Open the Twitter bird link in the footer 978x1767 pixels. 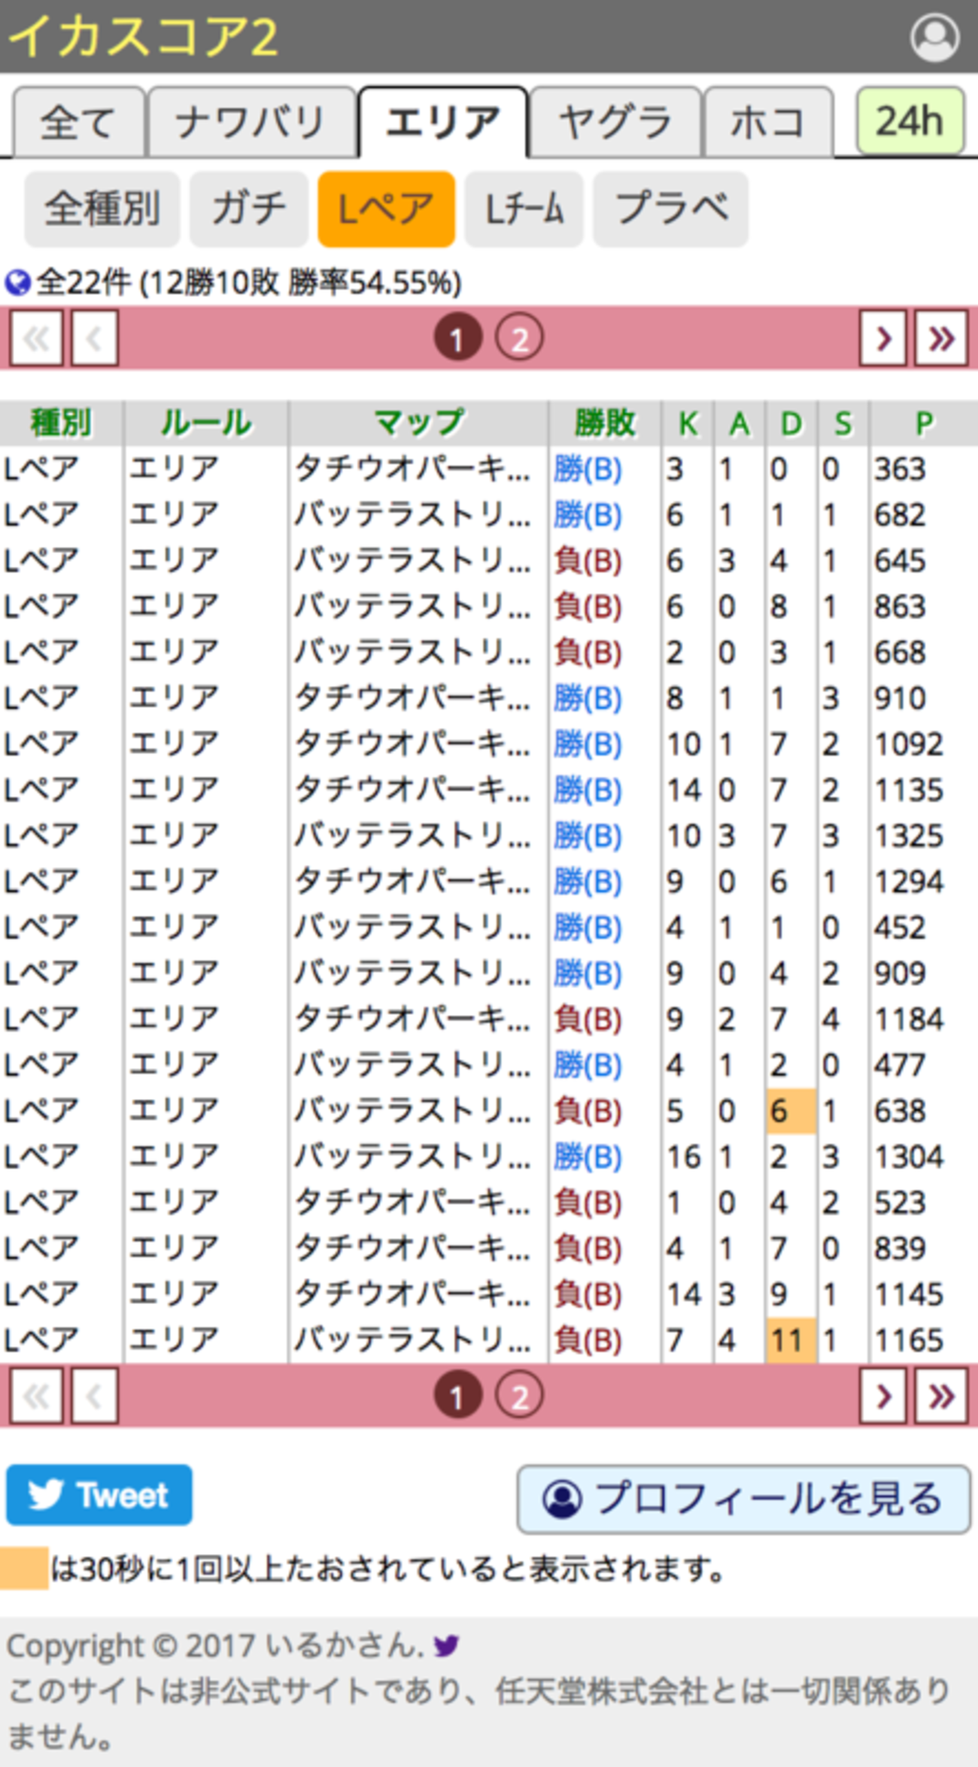pyautogui.click(x=446, y=1646)
